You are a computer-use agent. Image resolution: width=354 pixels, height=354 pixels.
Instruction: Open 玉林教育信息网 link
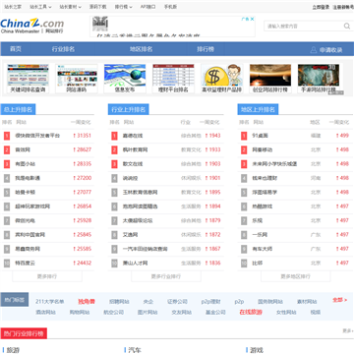coord(140,192)
